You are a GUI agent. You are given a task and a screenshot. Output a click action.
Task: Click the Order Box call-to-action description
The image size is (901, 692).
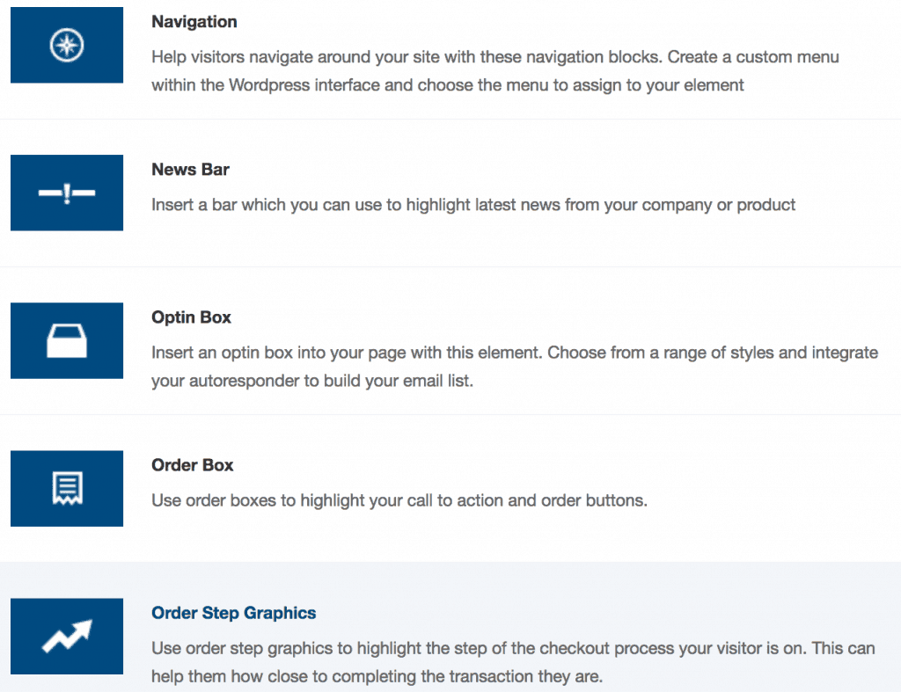(399, 501)
